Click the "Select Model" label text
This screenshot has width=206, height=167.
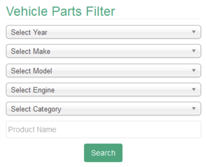(31, 71)
